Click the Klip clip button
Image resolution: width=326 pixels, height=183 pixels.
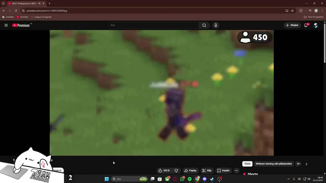(207, 171)
